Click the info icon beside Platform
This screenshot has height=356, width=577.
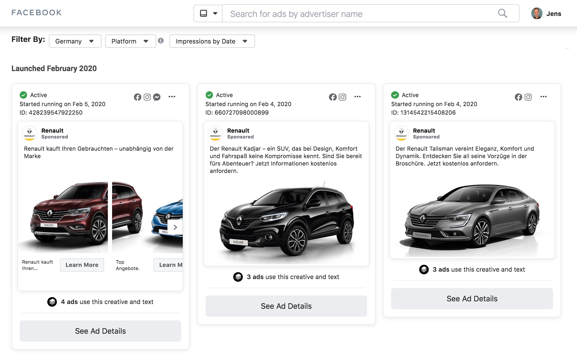(161, 41)
